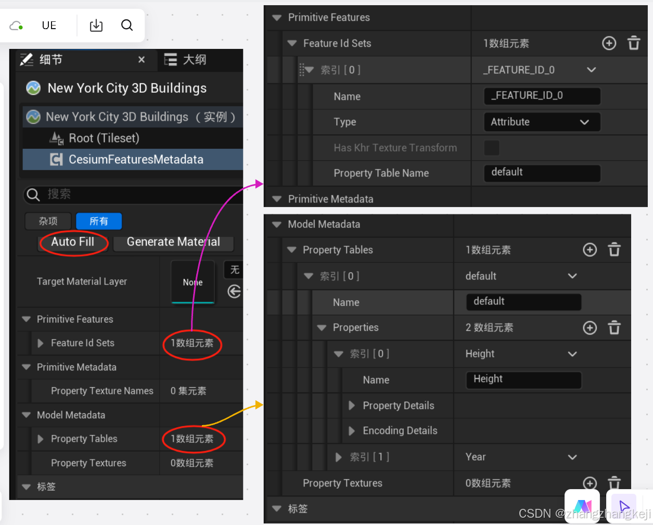Delete all Properties array elements
The width and height of the screenshot is (653, 525).
[614, 328]
